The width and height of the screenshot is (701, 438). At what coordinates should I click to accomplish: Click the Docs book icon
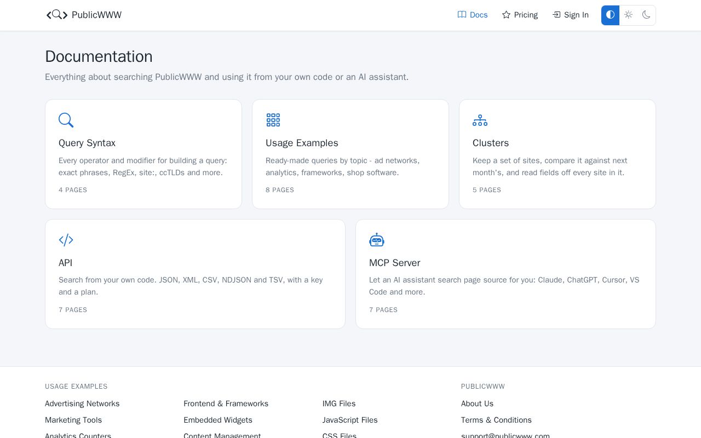click(462, 15)
